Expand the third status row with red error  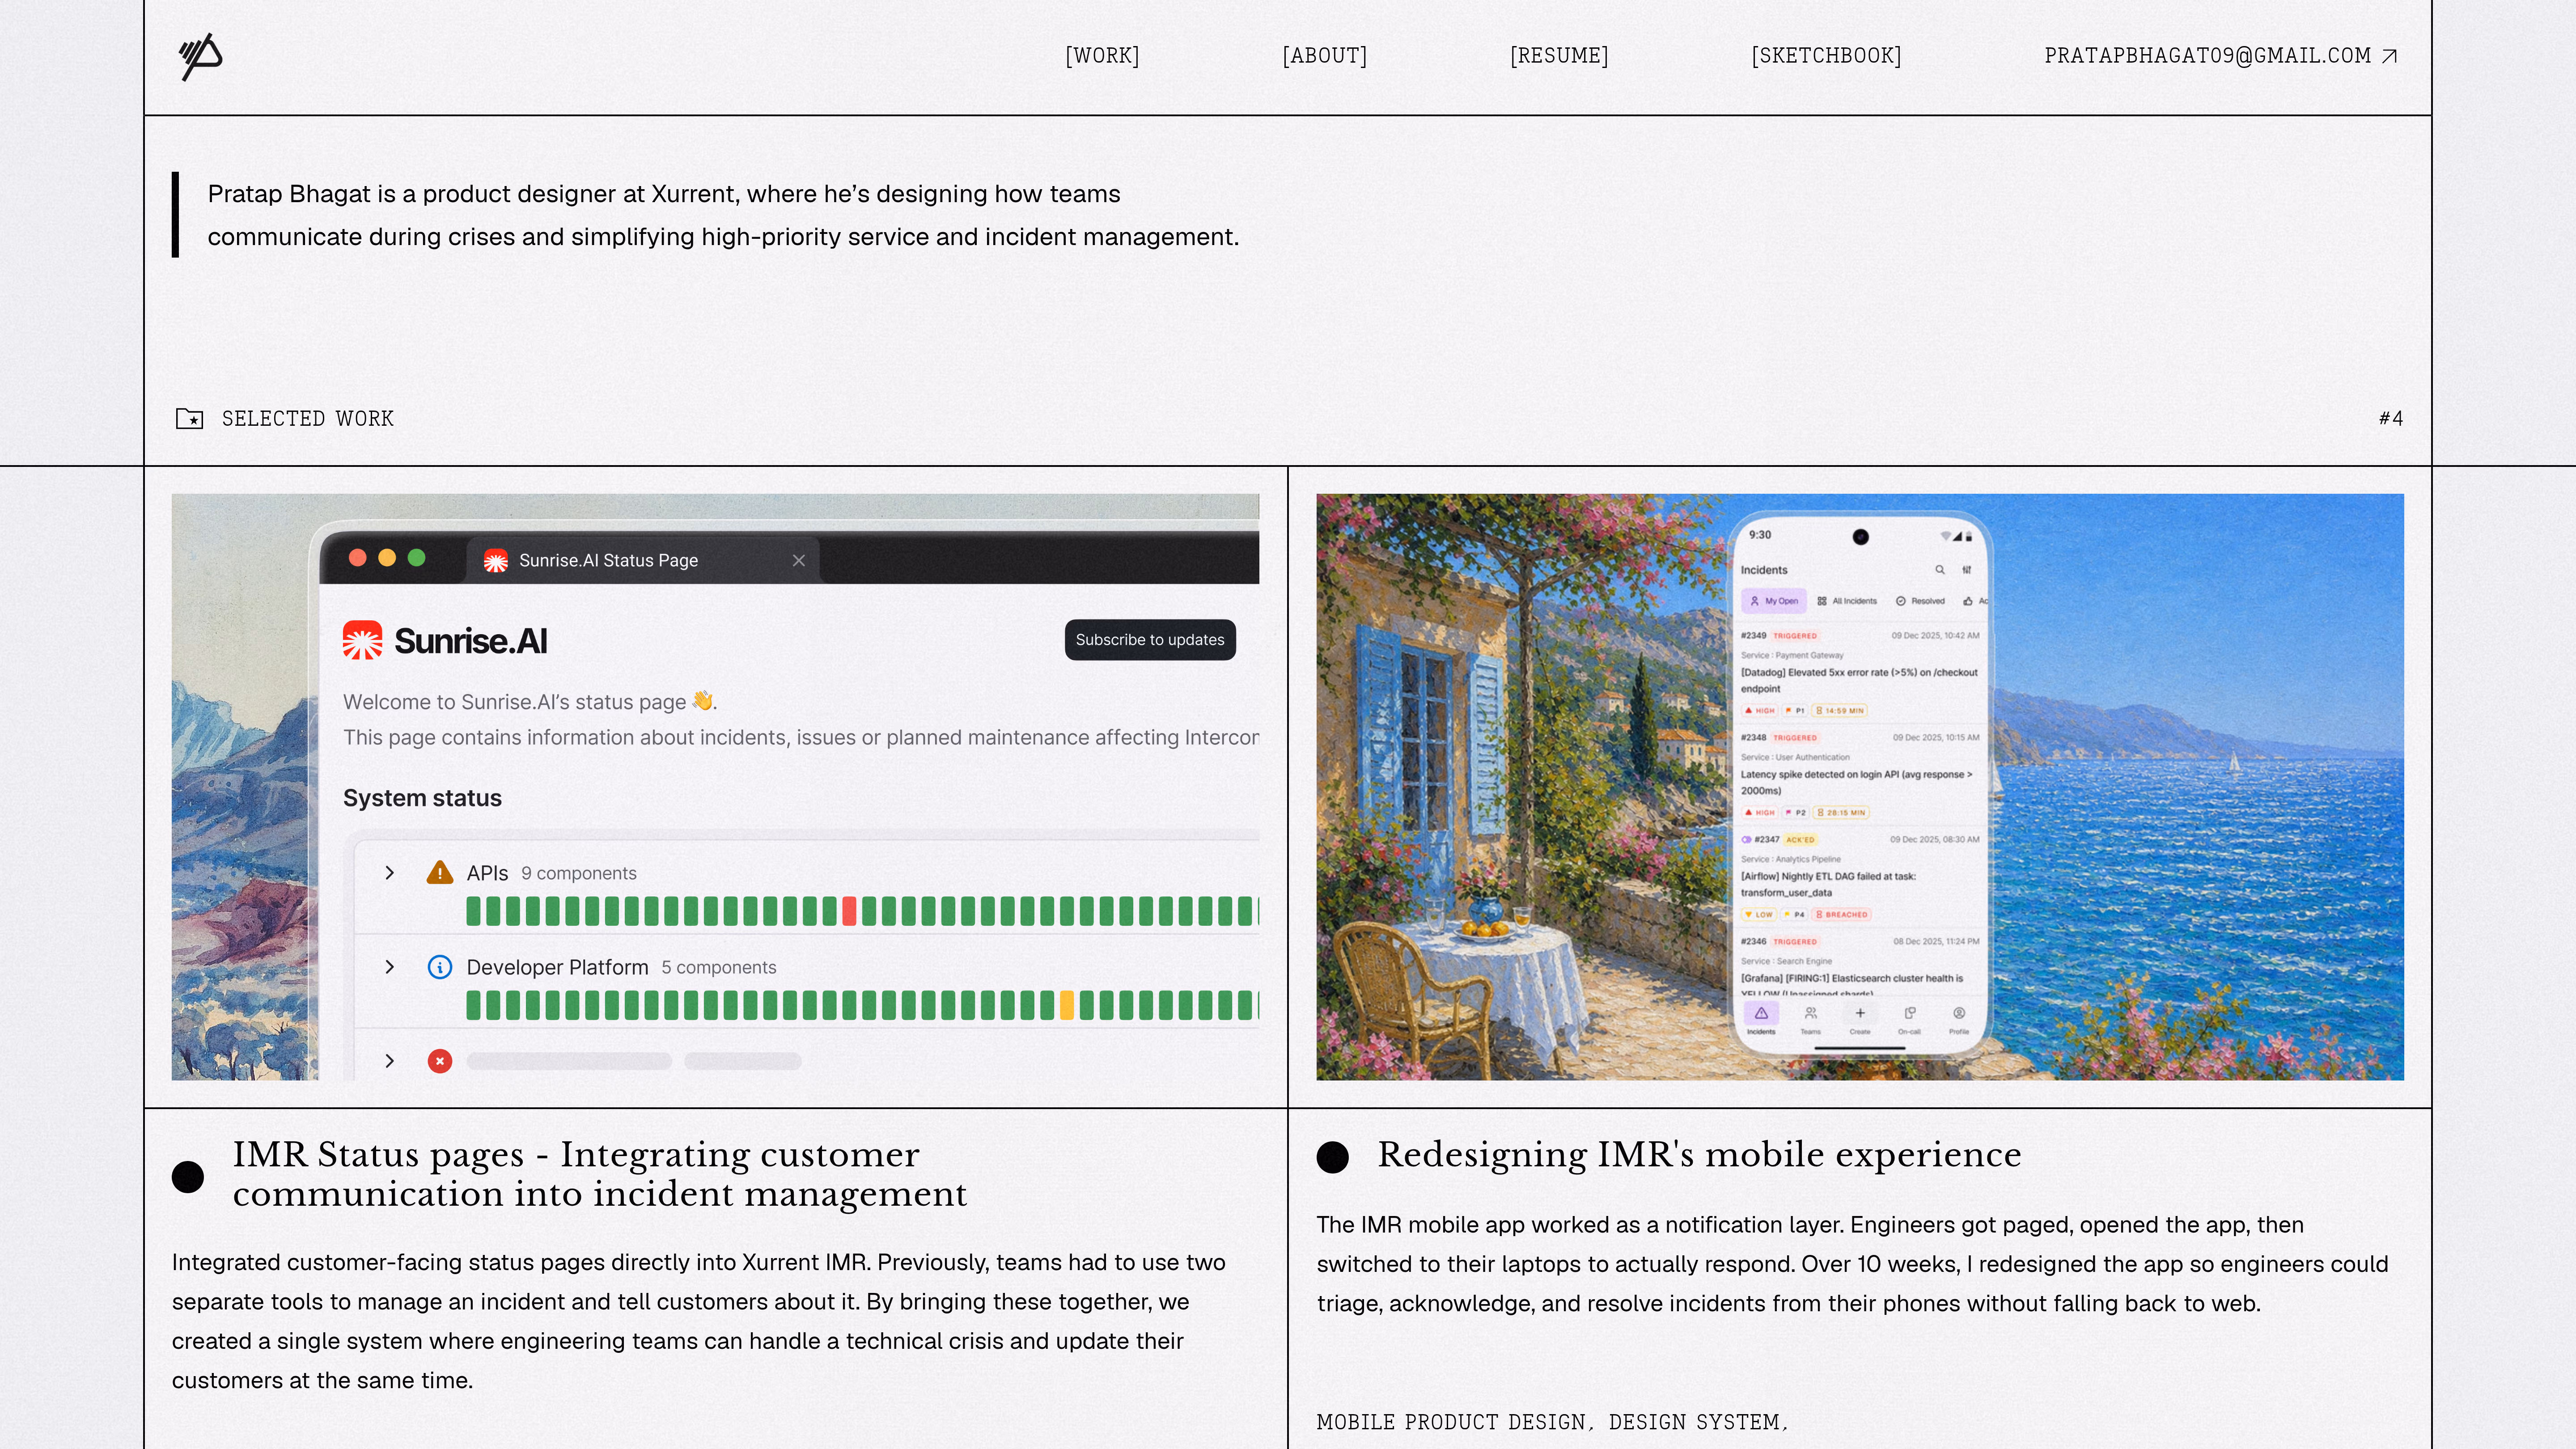click(390, 1061)
